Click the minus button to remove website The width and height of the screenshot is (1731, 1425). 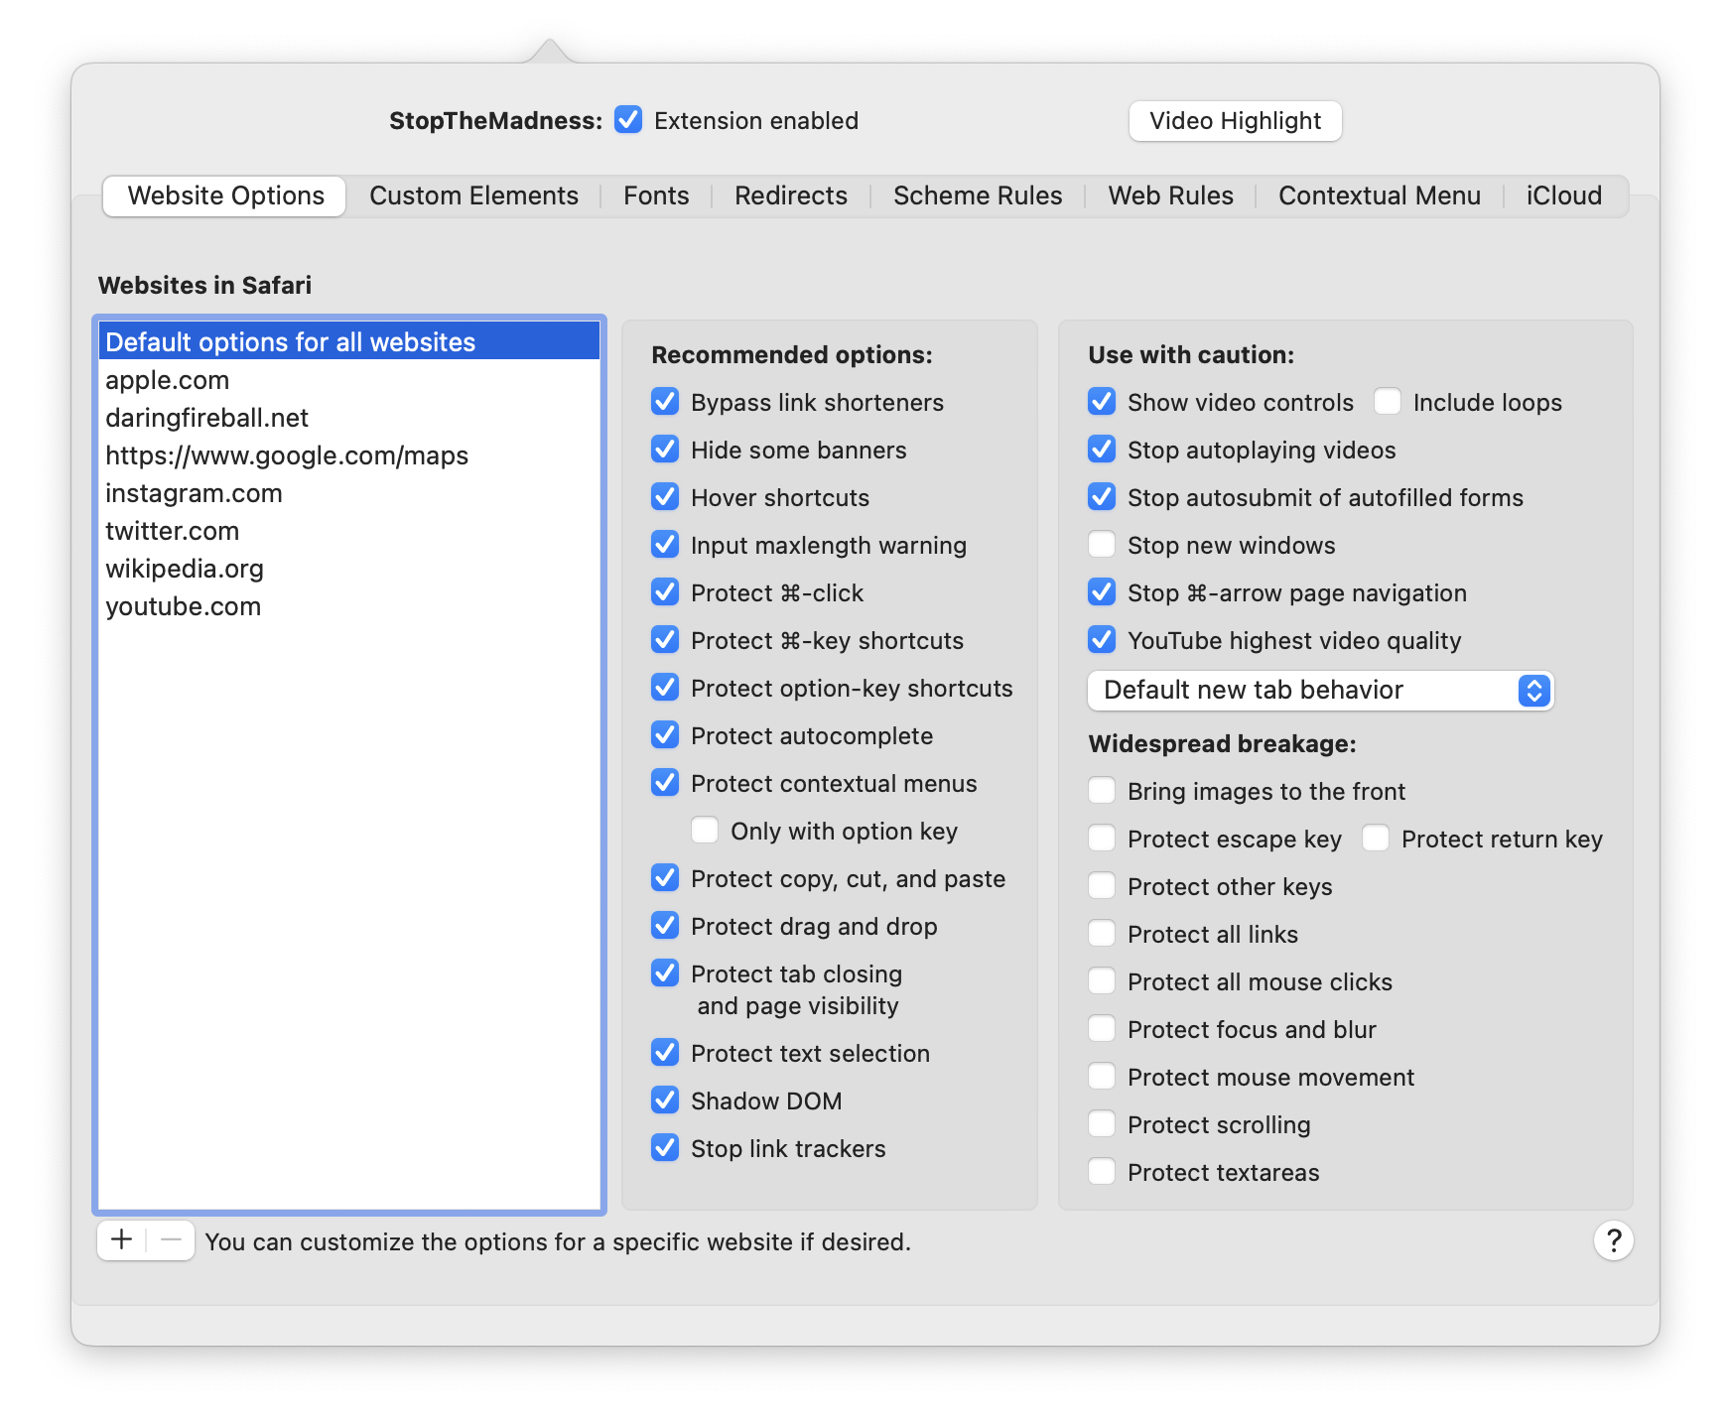tap(171, 1239)
